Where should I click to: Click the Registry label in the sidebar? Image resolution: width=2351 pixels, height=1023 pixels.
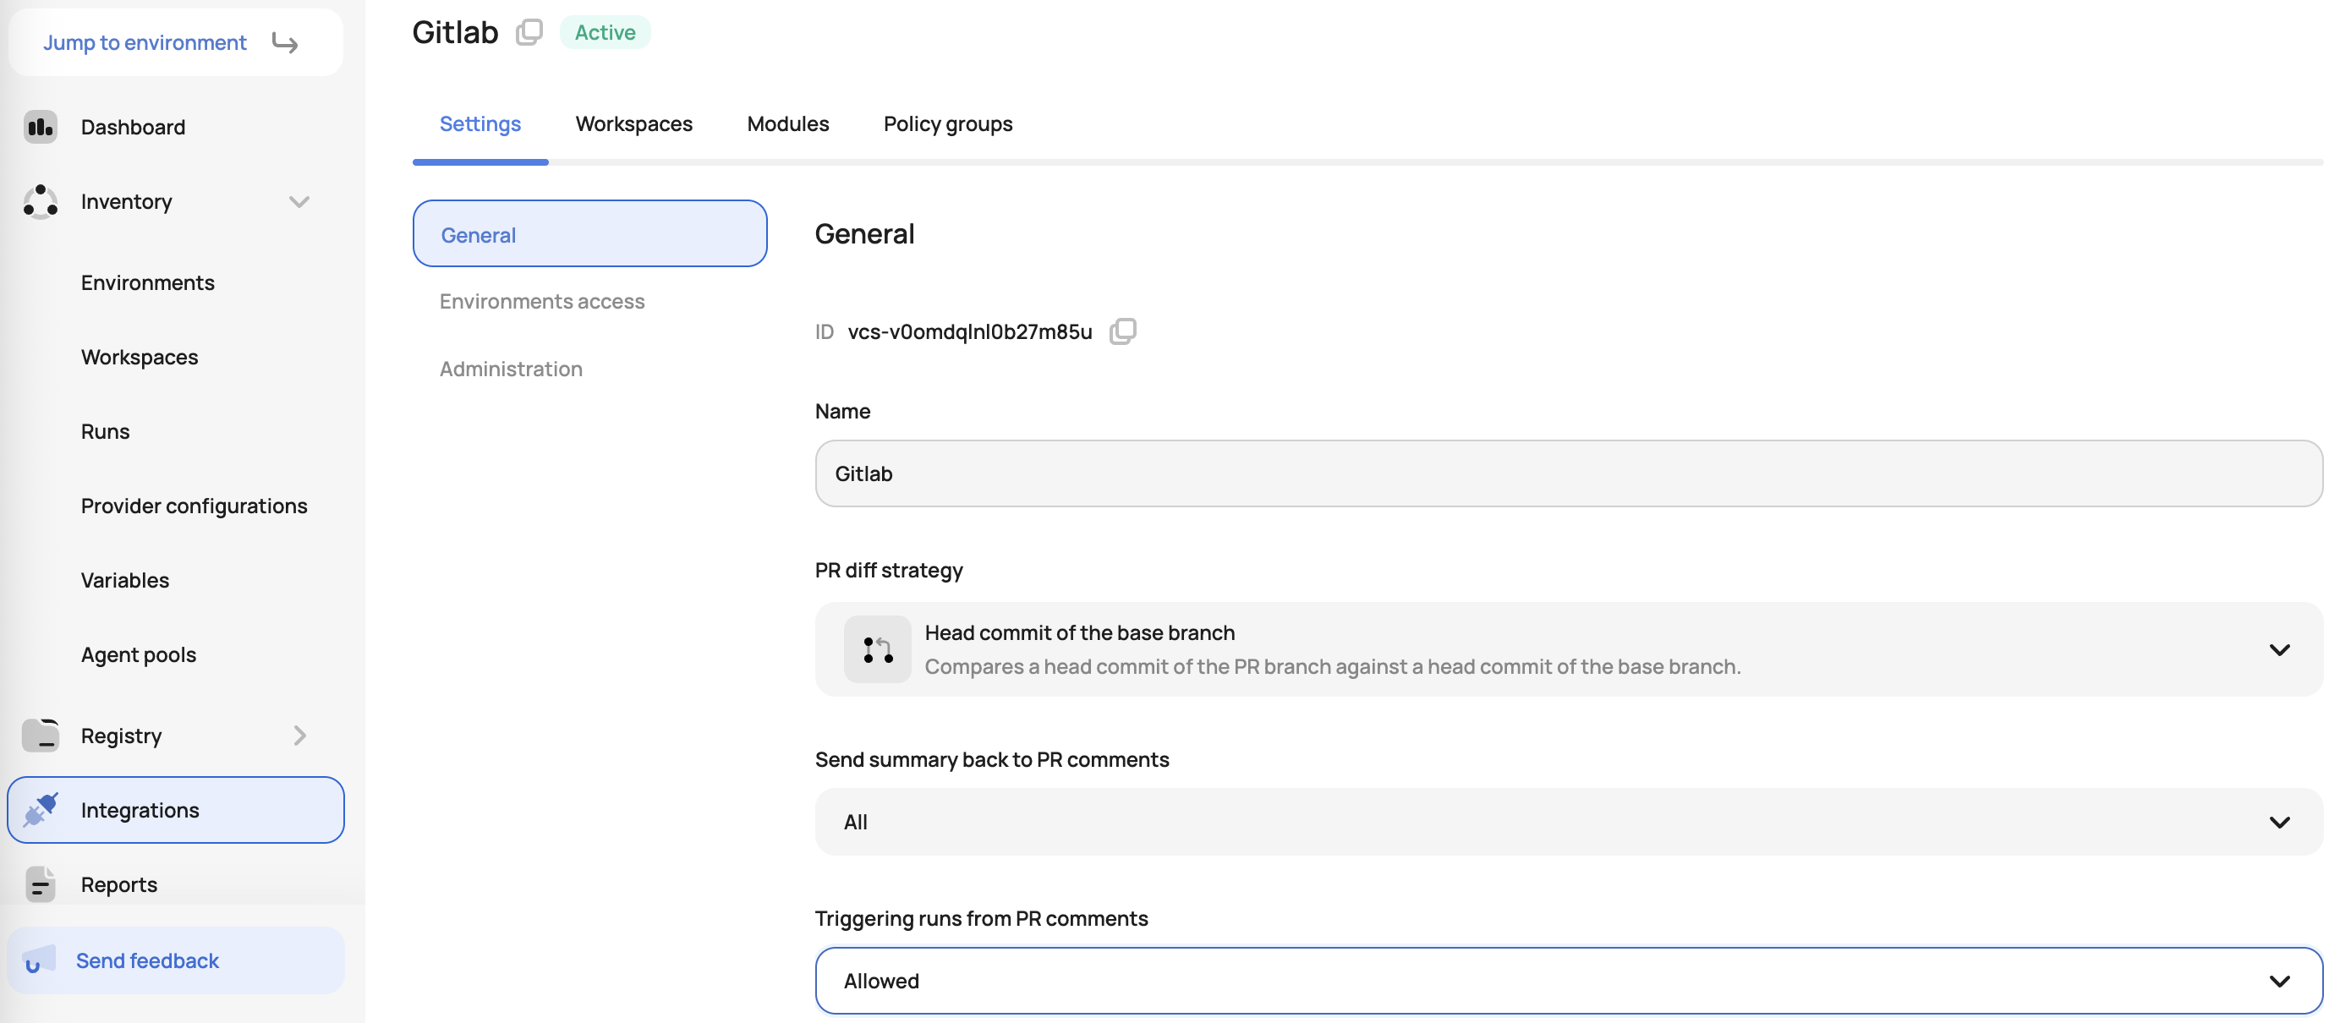click(122, 736)
